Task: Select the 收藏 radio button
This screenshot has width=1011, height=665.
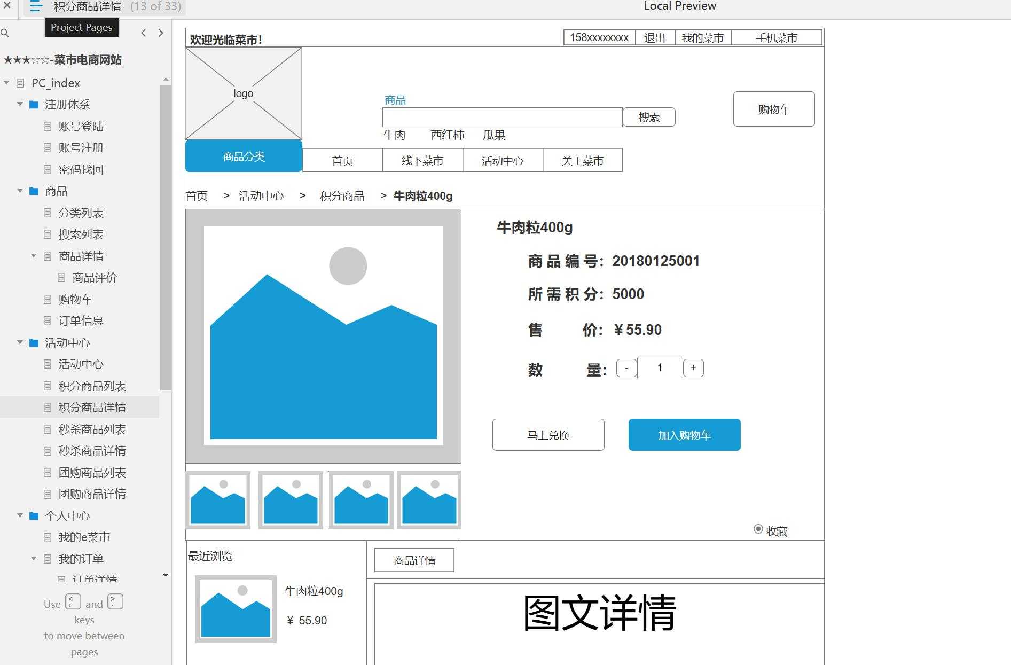Action: [758, 529]
